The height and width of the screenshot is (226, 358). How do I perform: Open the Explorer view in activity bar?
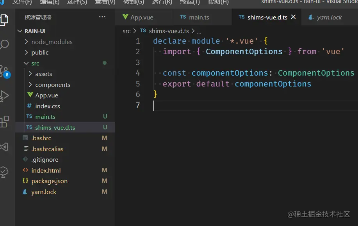[4, 19]
